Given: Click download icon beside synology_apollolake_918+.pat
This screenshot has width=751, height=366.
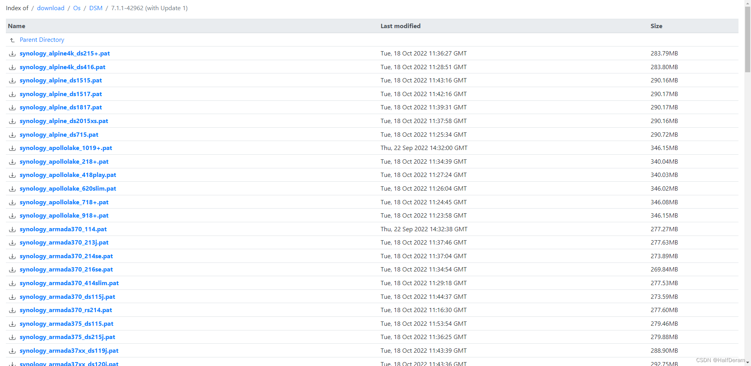Looking at the screenshot, I should [13, 216].
